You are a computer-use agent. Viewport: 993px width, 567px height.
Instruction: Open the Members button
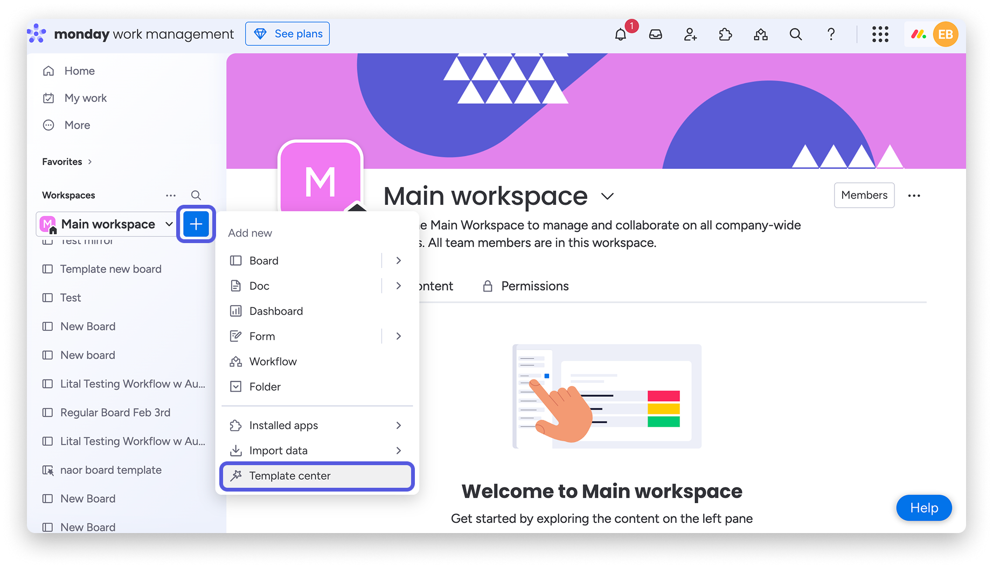click(x=864, y=195)
